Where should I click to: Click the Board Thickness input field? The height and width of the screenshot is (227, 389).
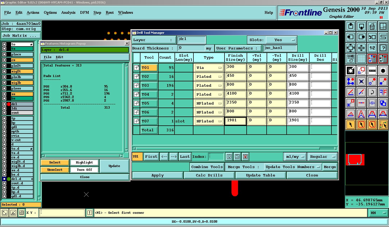pyautogui.click(x=191, y=48)
